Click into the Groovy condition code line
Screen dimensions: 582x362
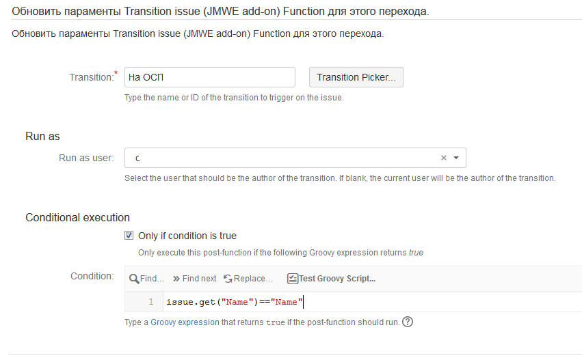click(372, 302)
